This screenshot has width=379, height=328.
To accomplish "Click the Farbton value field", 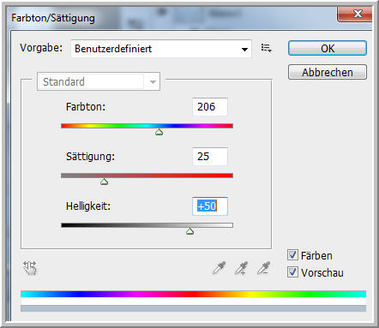I will pos(210,107).
